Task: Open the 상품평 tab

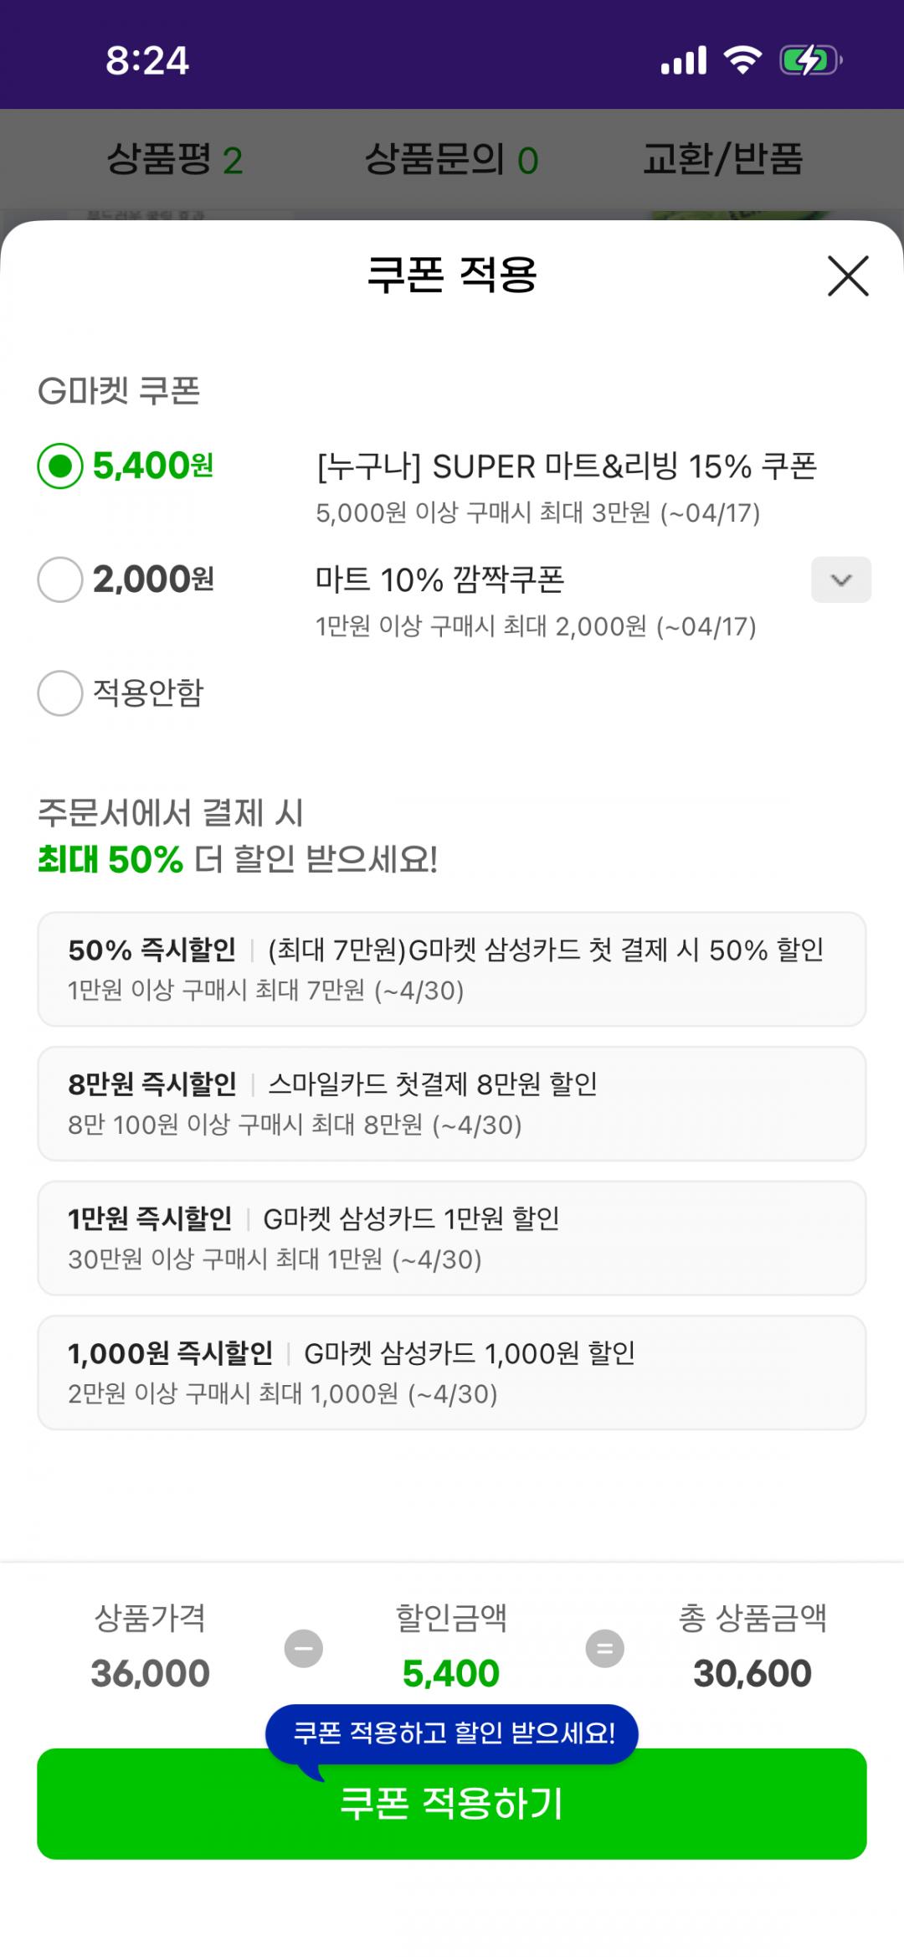Action: click(174, 159)
